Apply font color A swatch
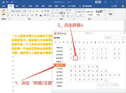This screenshot has height=93, width=126. pyautogui.click(x=41, y=15)
